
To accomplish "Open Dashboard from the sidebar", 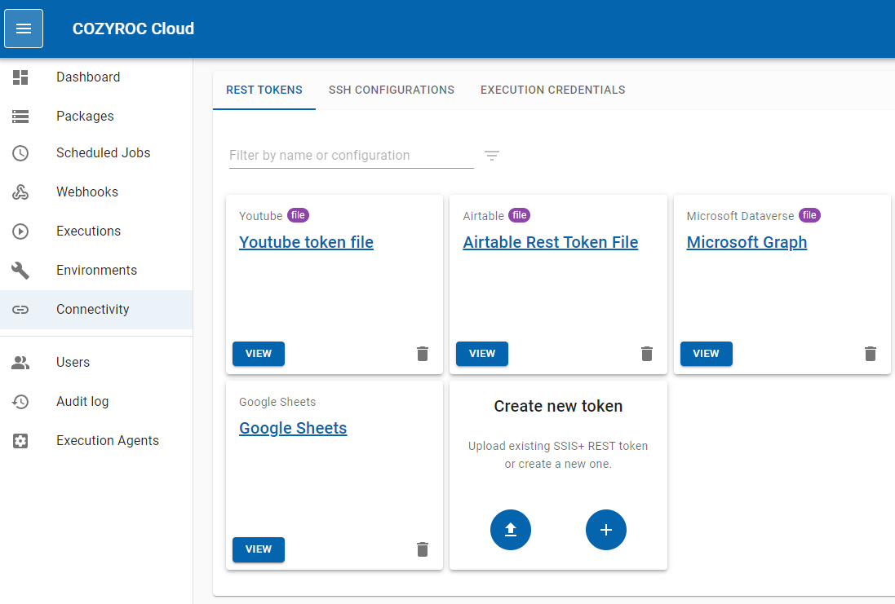I will pos(88,77).
